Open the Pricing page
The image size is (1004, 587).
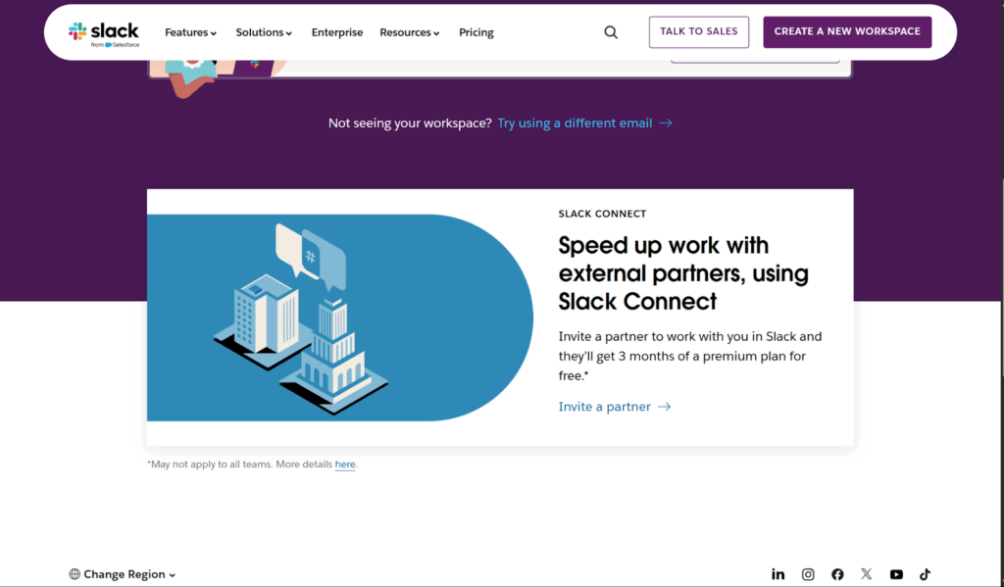(477, 32)
